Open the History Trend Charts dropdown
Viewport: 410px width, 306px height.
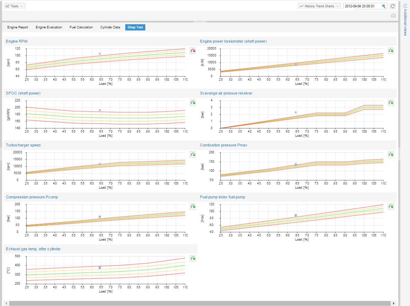point(319,6)
